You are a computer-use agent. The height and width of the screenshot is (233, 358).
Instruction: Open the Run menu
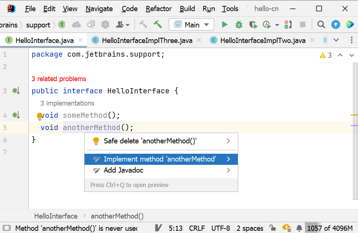(x=209, y=9)
